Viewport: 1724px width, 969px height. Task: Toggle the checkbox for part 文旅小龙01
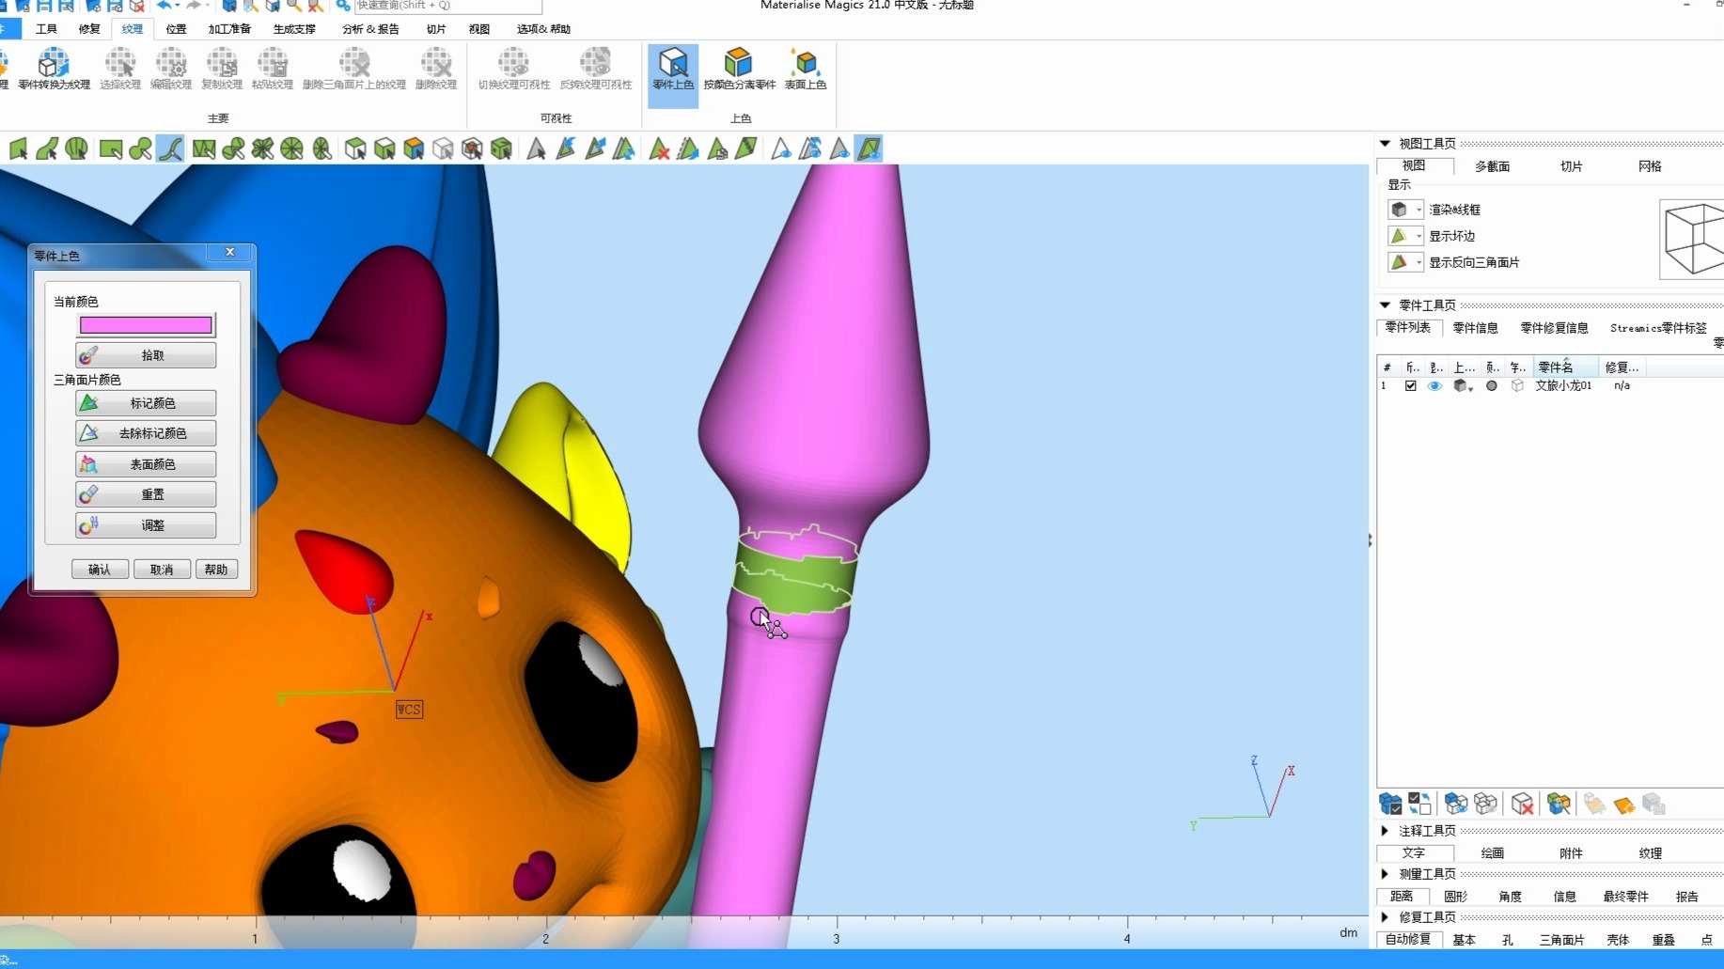(1410, 385)
